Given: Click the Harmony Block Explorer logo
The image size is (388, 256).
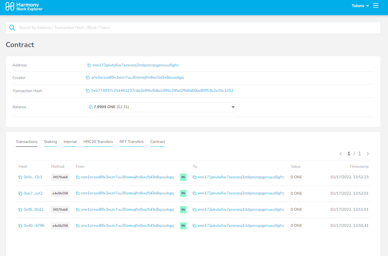Looking at the screenshot, I should tap(24, 7).
